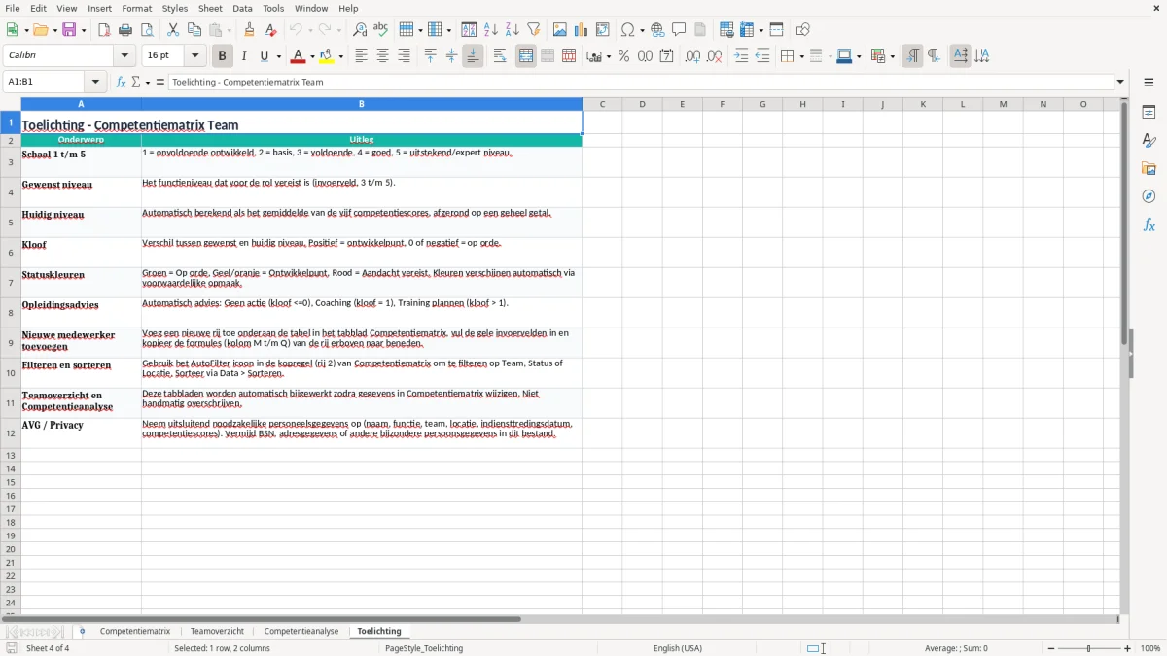Viewport: 1167px width, 656px height.
Task: Open the Format menu
Action: (x=136, y=8)
